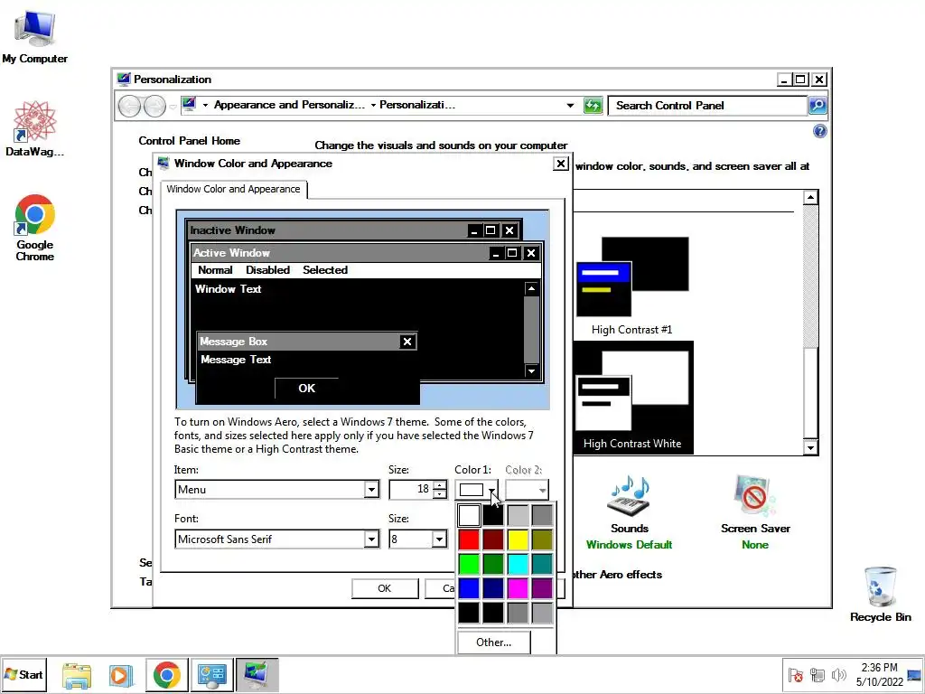Click the forward navigation arrow in Personalization
The width and height of the screenshot is (925, 694).
154,107
